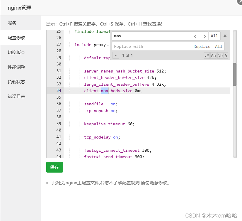Viewport: 242px width, 221px height.
Task: Click the editor vertical scrollbar thumb
Action: pos(234,75)
